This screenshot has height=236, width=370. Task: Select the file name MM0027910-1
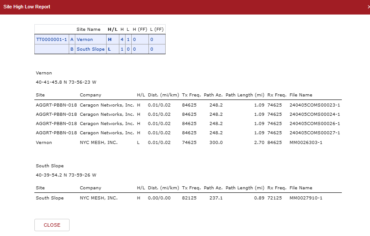(306, 198)
